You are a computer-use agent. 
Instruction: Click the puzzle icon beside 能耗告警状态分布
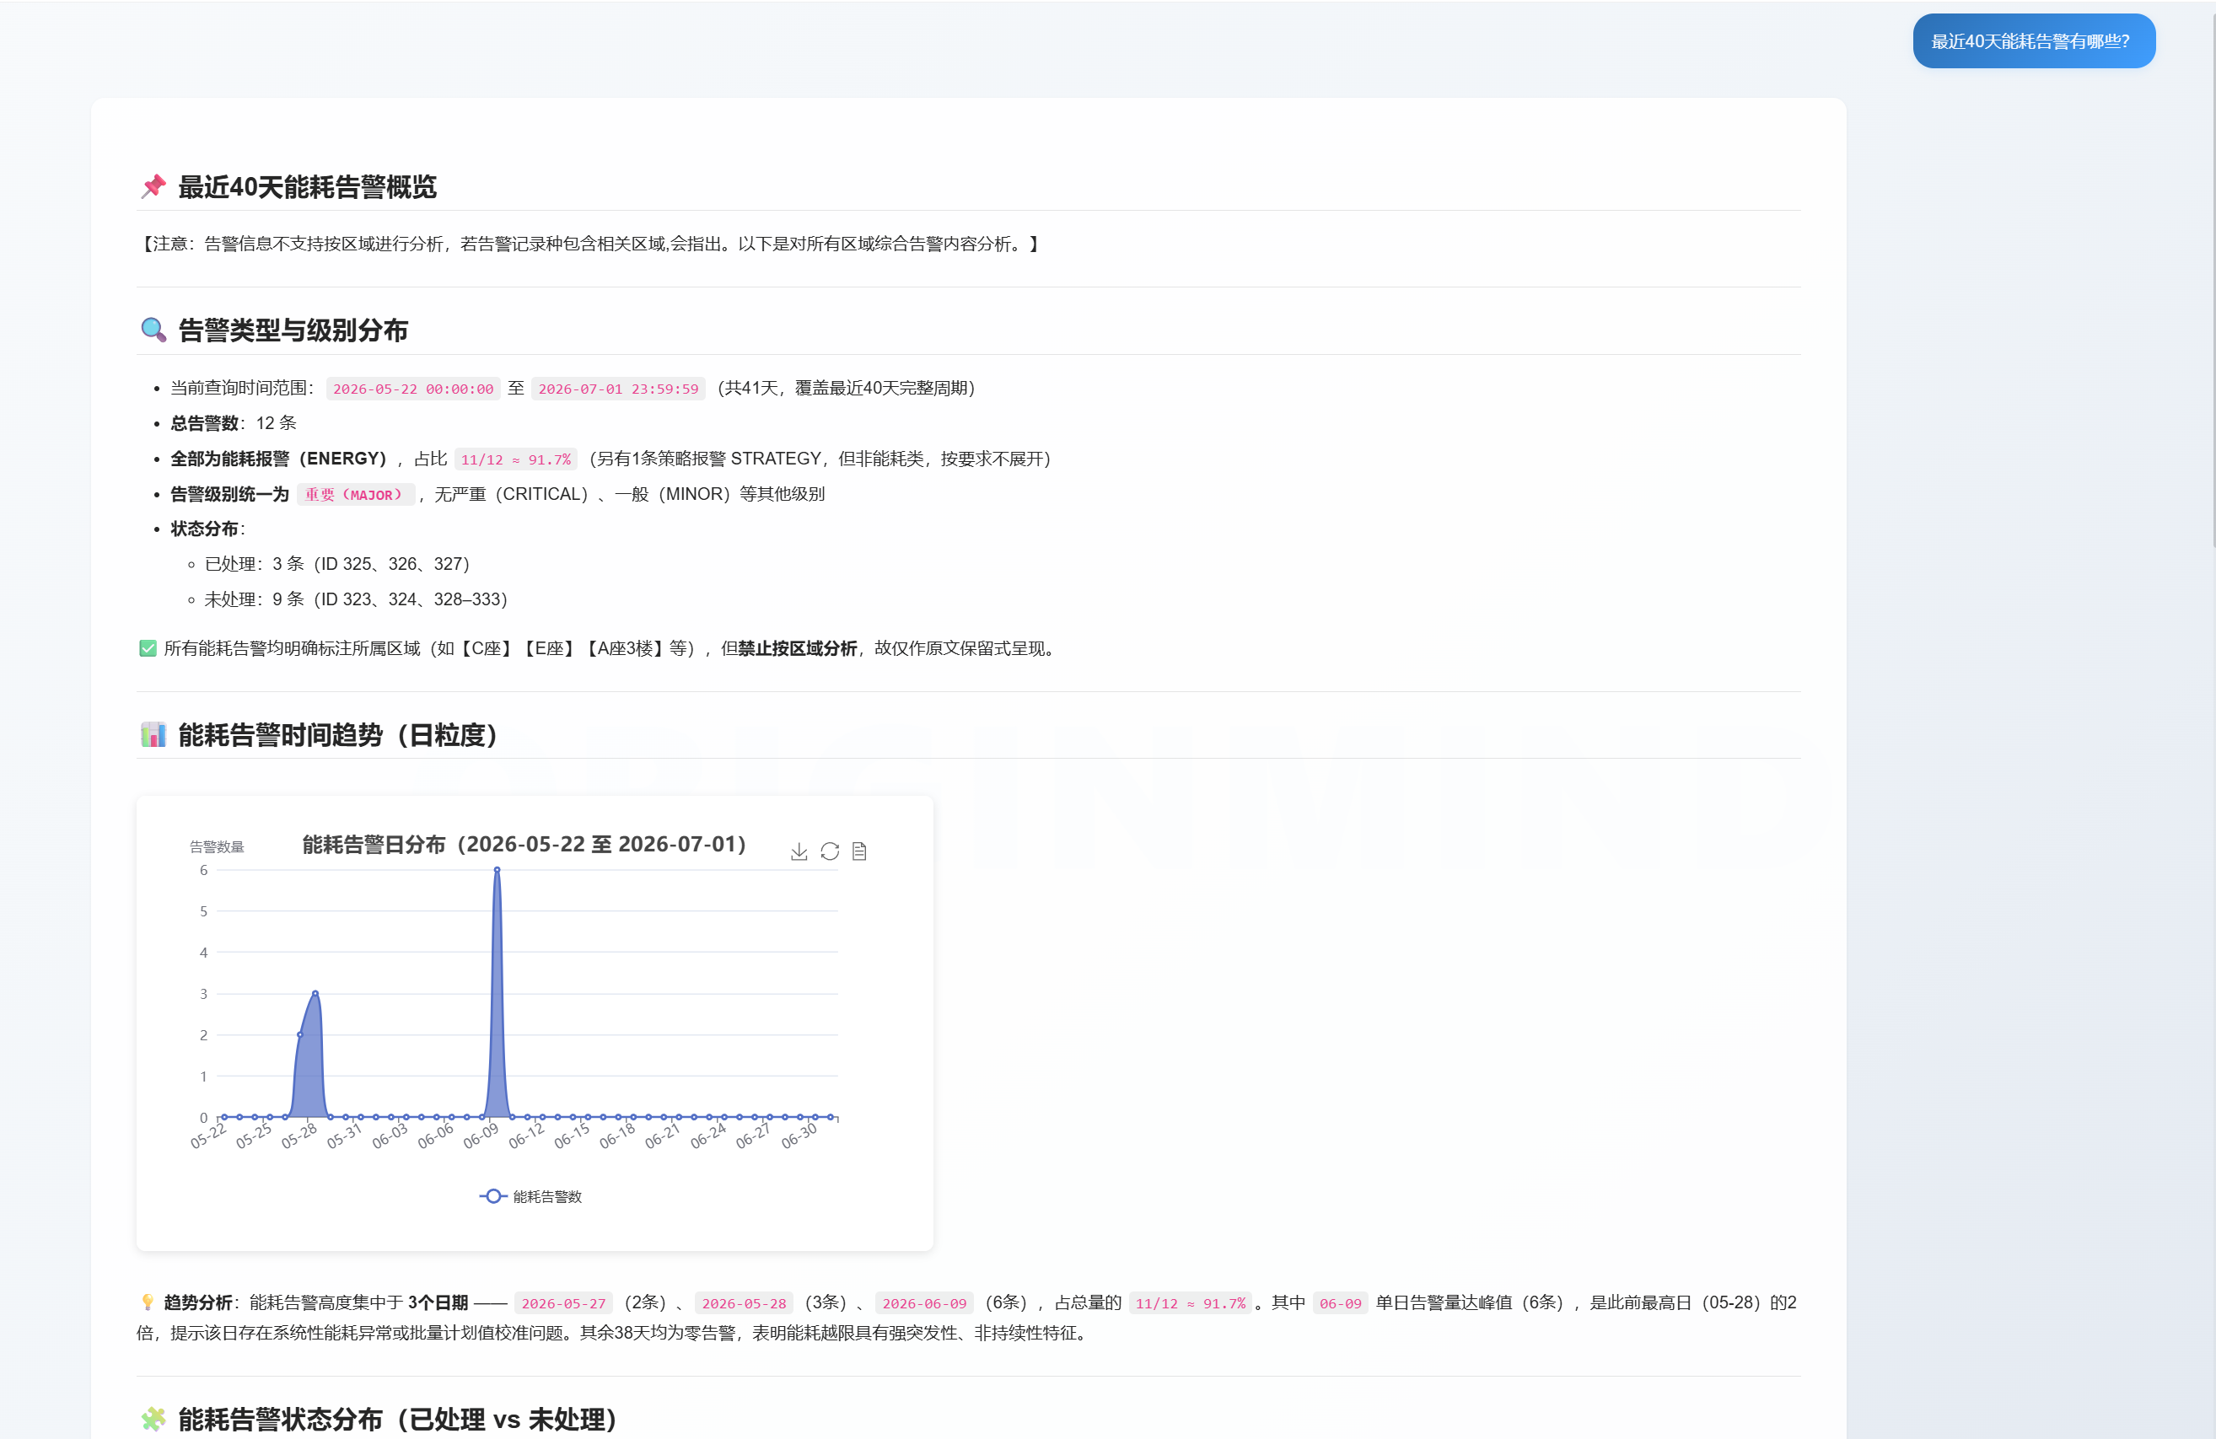click(153, 1419)
